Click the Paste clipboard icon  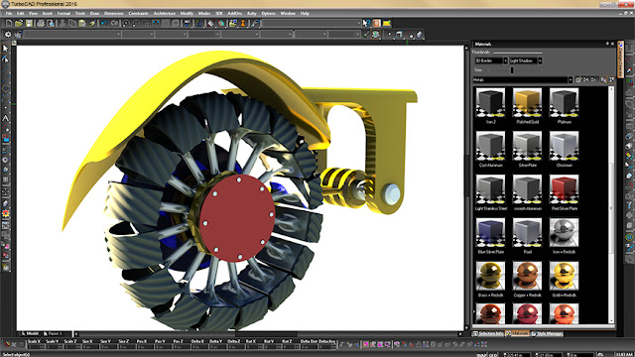tap(82, 24)
